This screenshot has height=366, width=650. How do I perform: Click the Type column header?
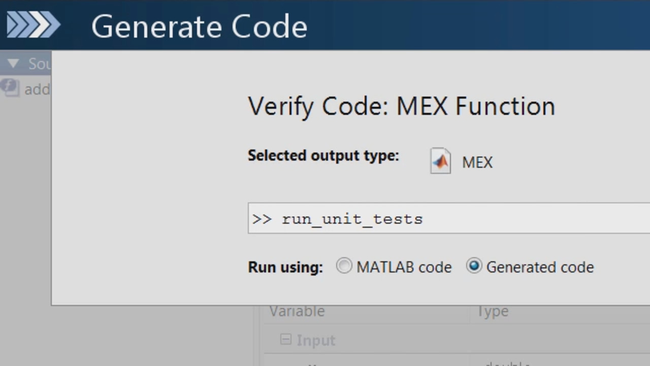(x=493, y=311)
